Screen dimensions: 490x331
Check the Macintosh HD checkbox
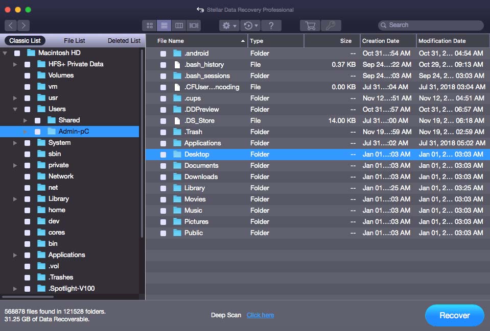coord(17,53)
